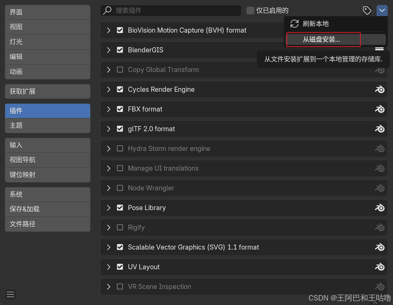Screen dimensions: 393x305
Task: Expand Cycles Render Engine details
Action: tap(109, 89)
